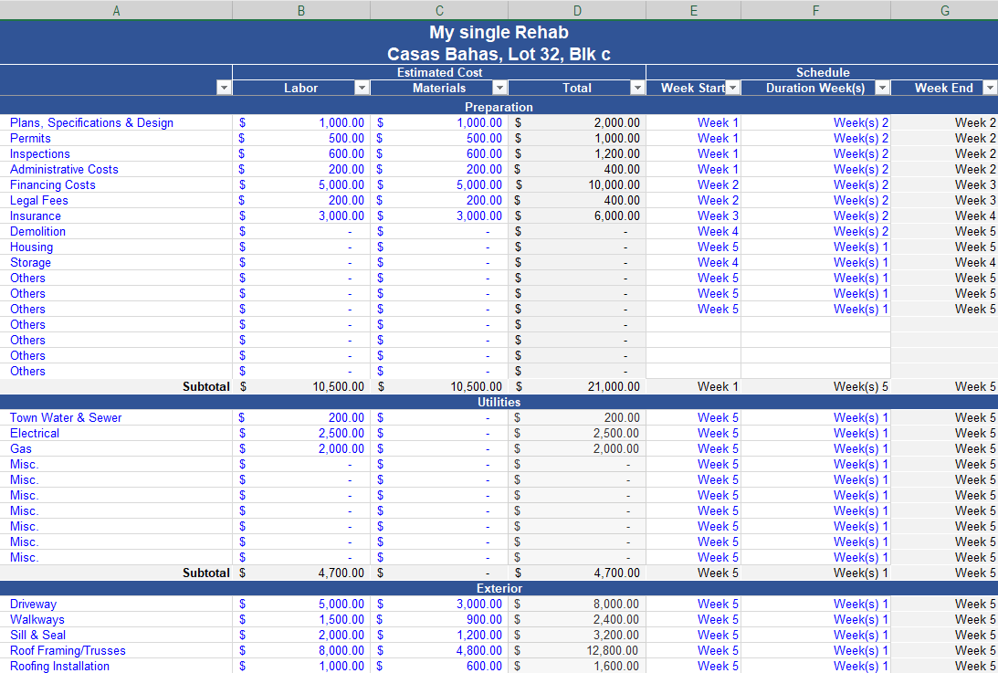Click the Town Water & Sewer cell

click(66, 417)
